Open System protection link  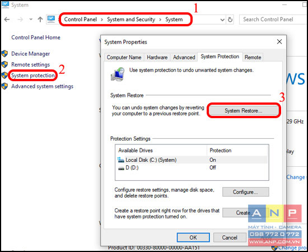click(33, 76)
